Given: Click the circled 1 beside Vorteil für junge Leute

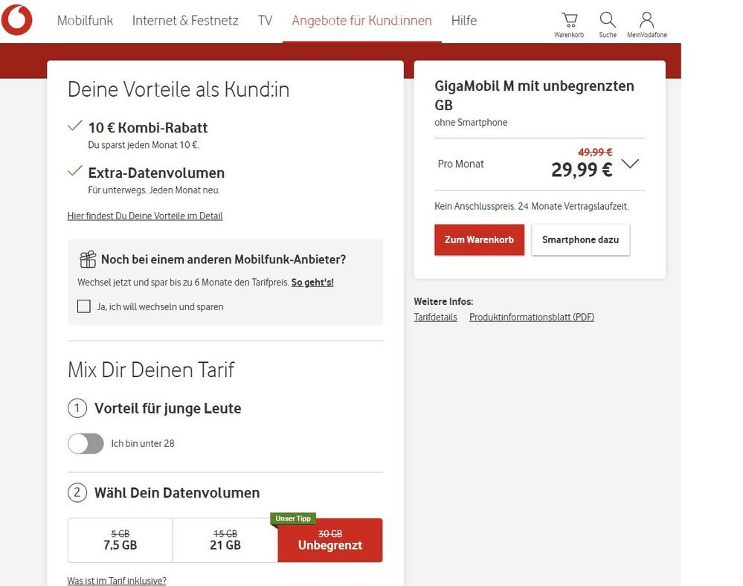Looking at the screenshot, I should point(77,408).
